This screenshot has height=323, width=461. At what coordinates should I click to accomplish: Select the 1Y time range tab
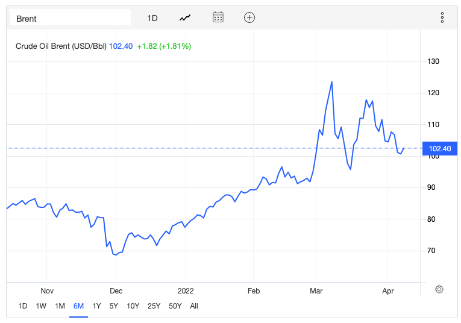(x=97, y=306)
